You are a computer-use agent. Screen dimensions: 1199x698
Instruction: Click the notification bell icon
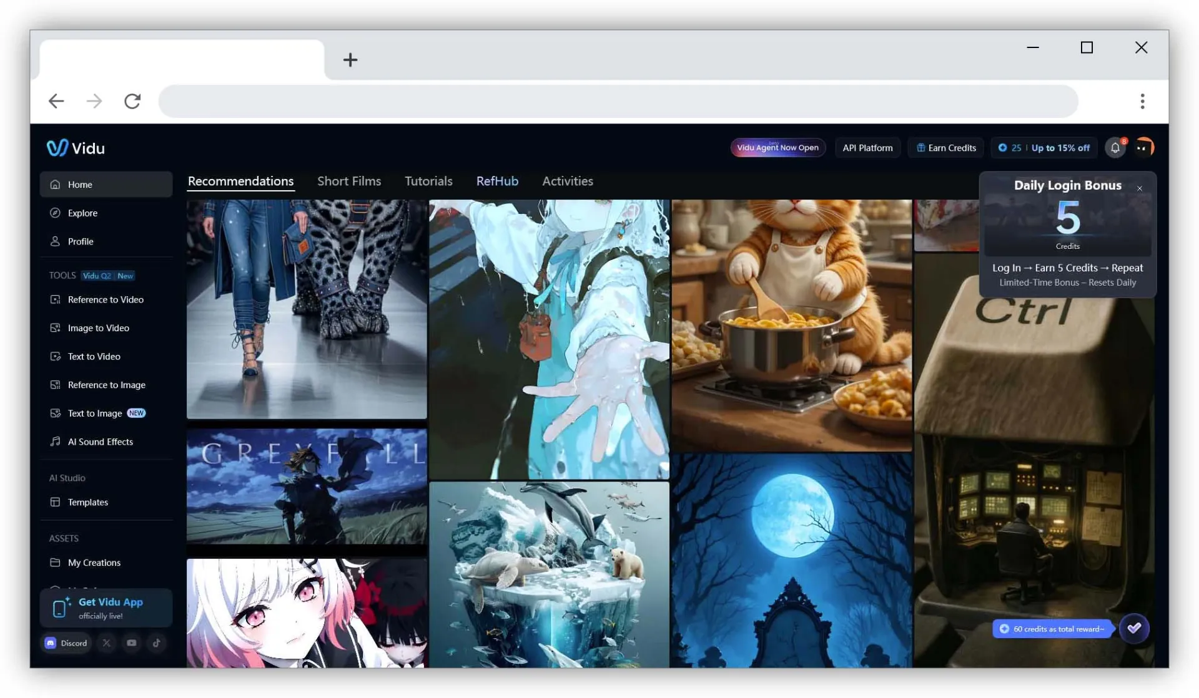[1115, 148]
